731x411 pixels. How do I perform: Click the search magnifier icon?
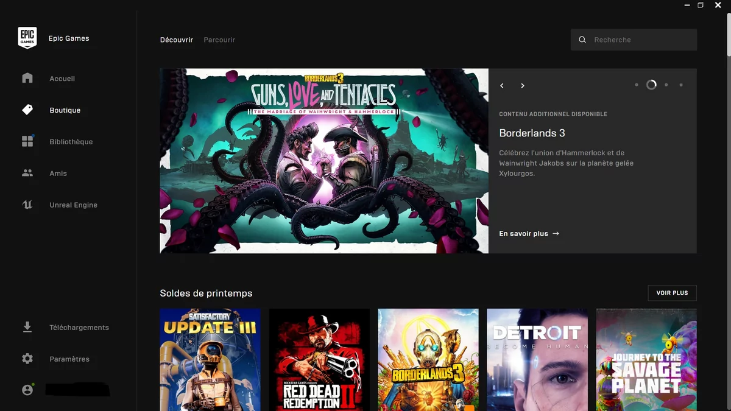pos(582,40)
